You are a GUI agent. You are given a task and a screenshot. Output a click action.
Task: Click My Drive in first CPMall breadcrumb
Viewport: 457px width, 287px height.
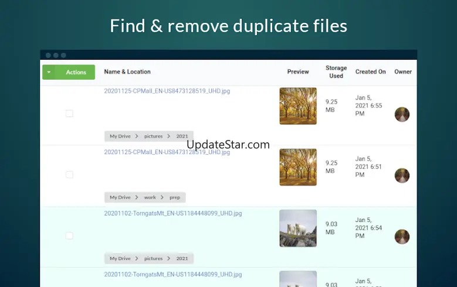click(120, 136)
